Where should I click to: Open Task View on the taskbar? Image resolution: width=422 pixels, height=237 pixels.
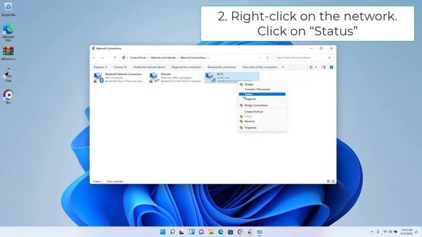click(x=182, y=232)
